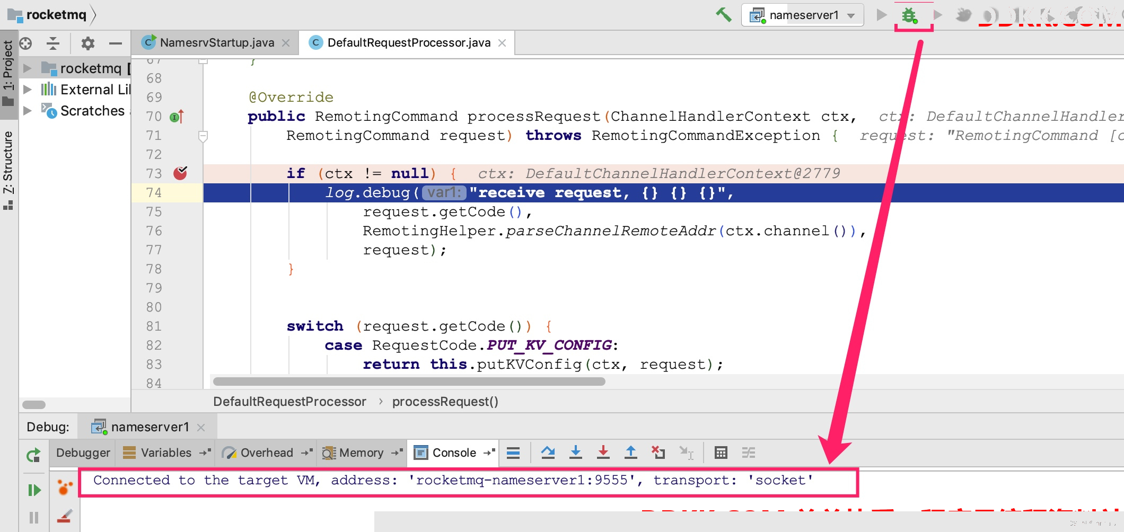Open the Memory tab
1124x532 pixels.
coord(361,453)
